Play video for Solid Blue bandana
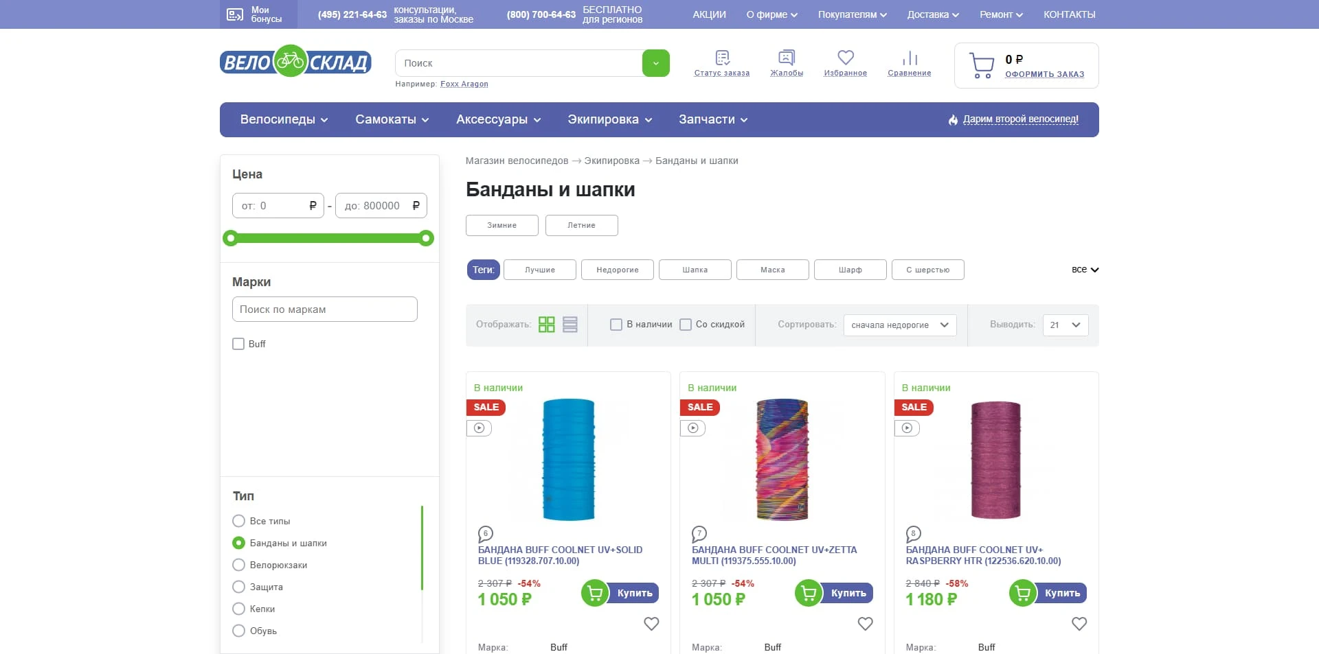 click(x=480, y=428)
